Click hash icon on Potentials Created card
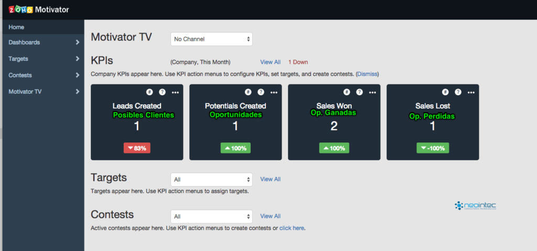 point(248,92)
